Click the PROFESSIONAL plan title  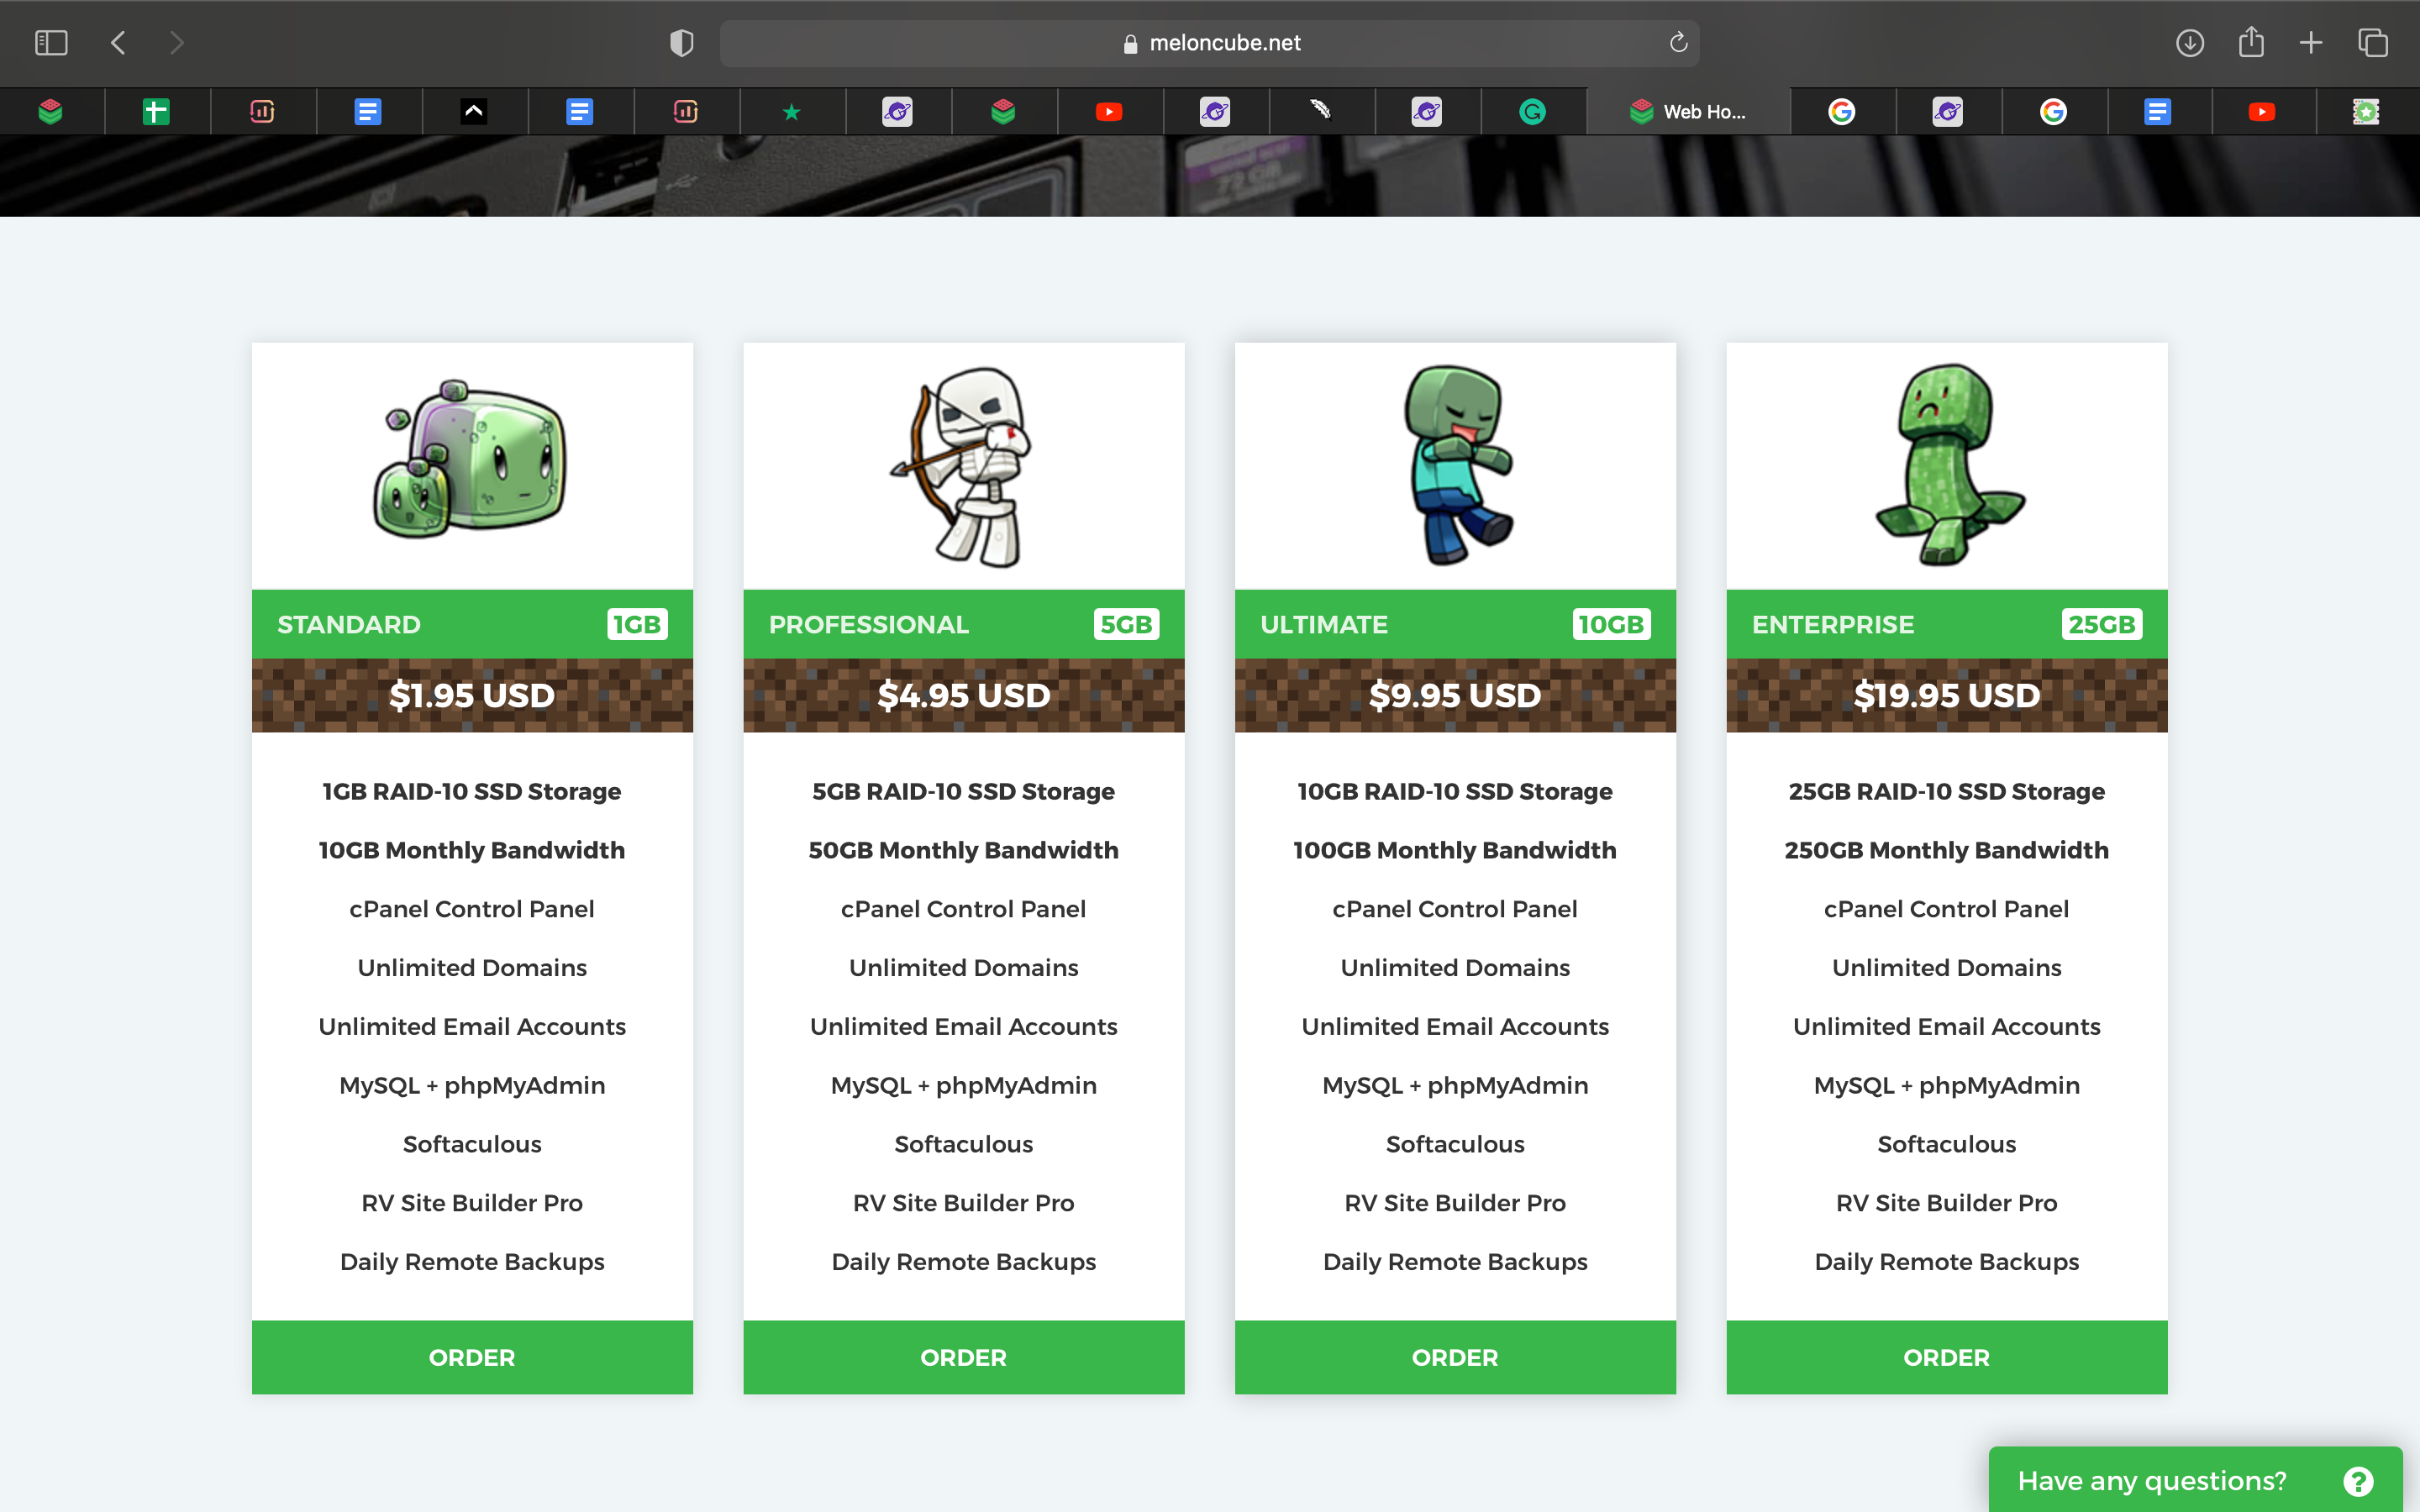point(868,624)
